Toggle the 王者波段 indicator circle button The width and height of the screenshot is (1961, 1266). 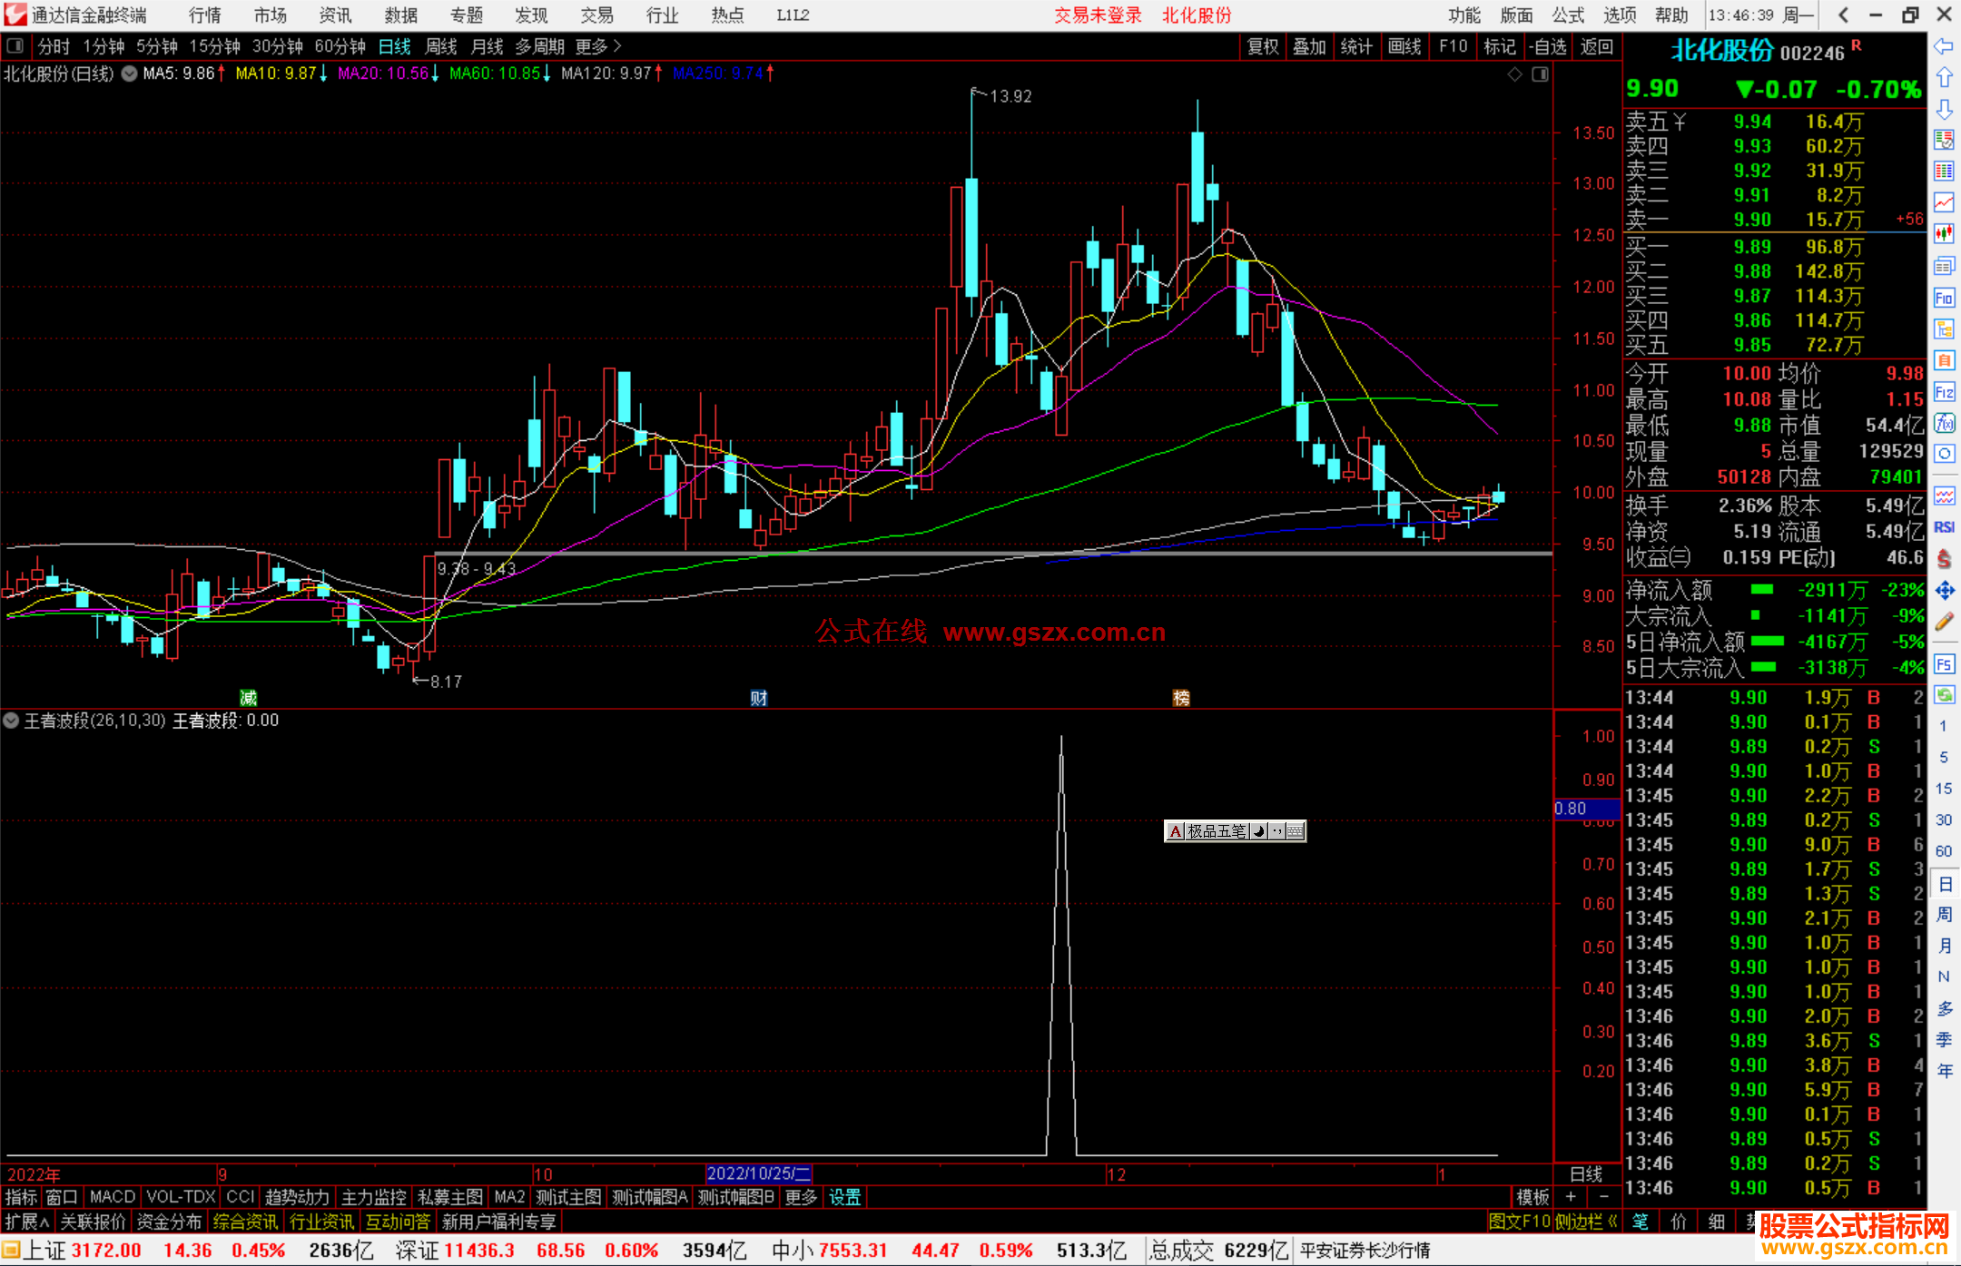11,721
